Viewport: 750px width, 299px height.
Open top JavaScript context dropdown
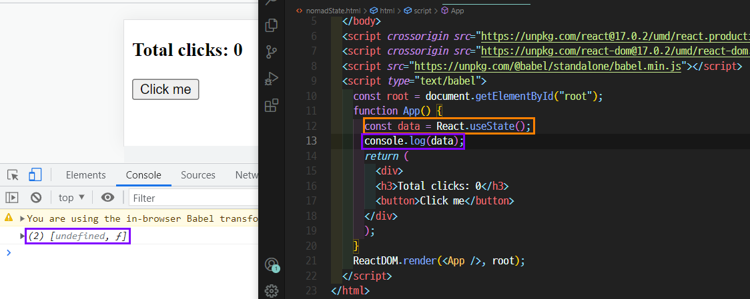(x=72, y=197)
